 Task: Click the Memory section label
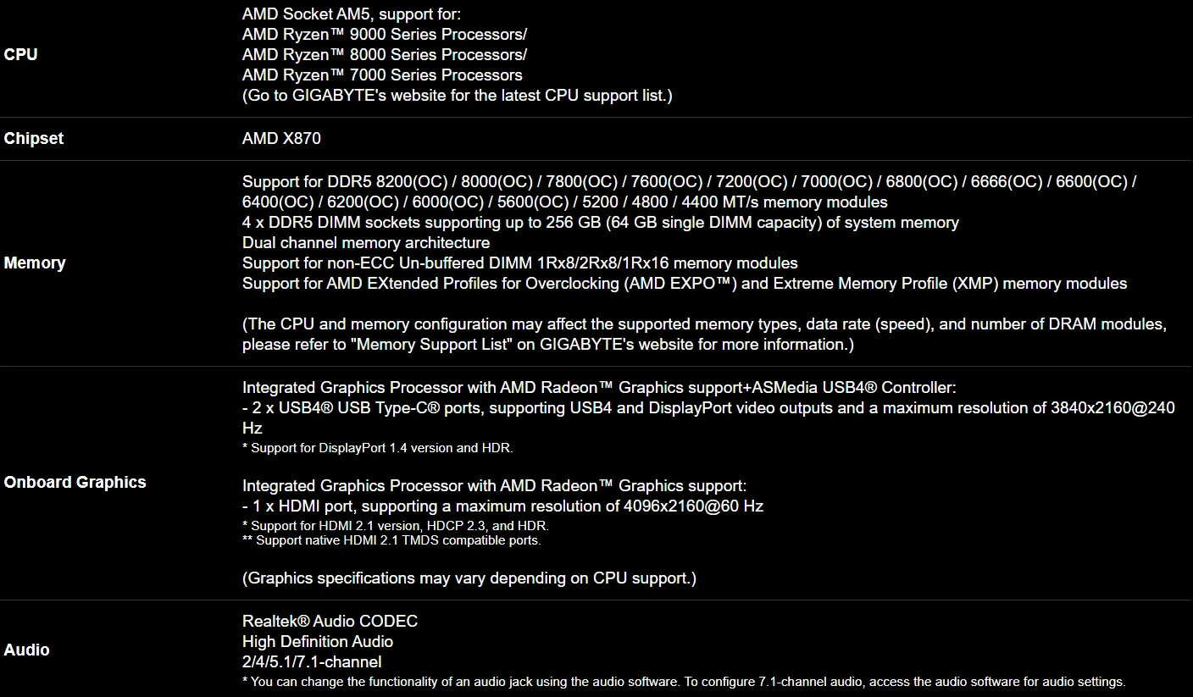(x=34, y=263)
